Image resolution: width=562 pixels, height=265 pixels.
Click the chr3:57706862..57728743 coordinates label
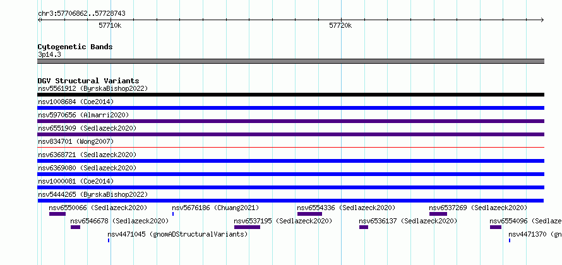81,14
